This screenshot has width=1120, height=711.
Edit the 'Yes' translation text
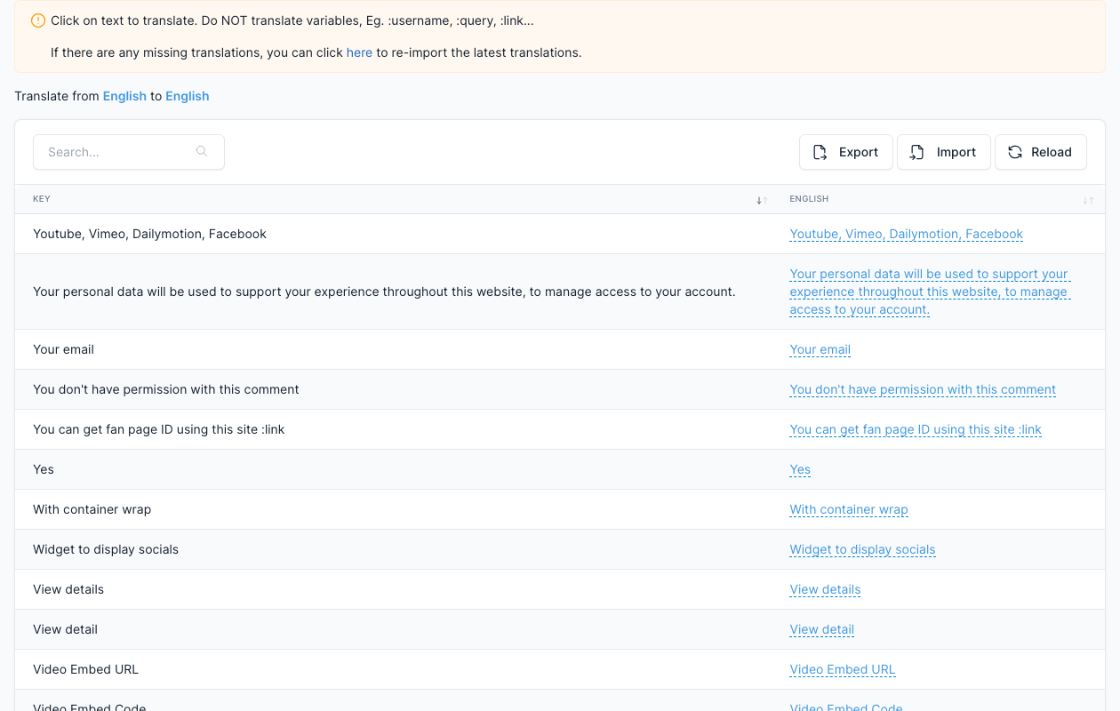coord(800,469)
